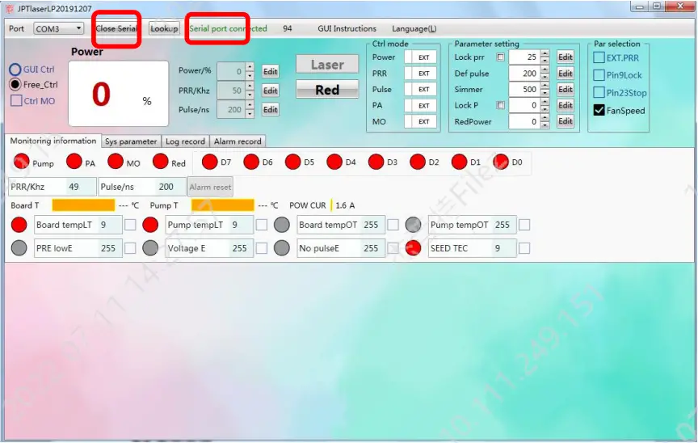Viewport: 698px width, 443px height.
Task: Click the RedPower value spinner
Action: pos(545,121)
